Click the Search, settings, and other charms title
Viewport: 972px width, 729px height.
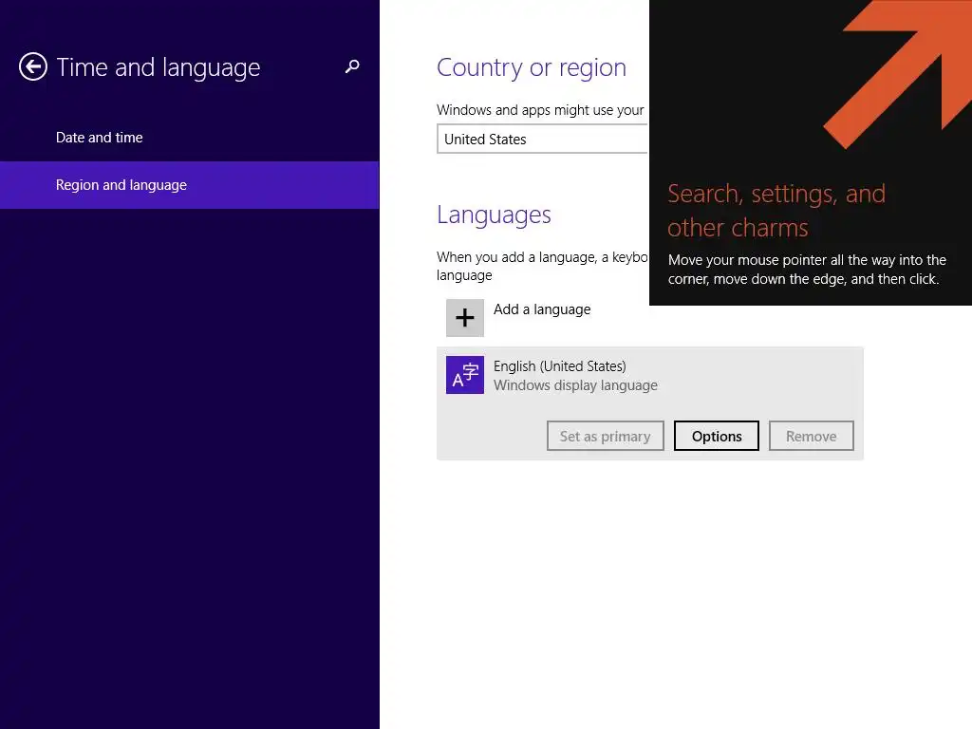(776, 211)
